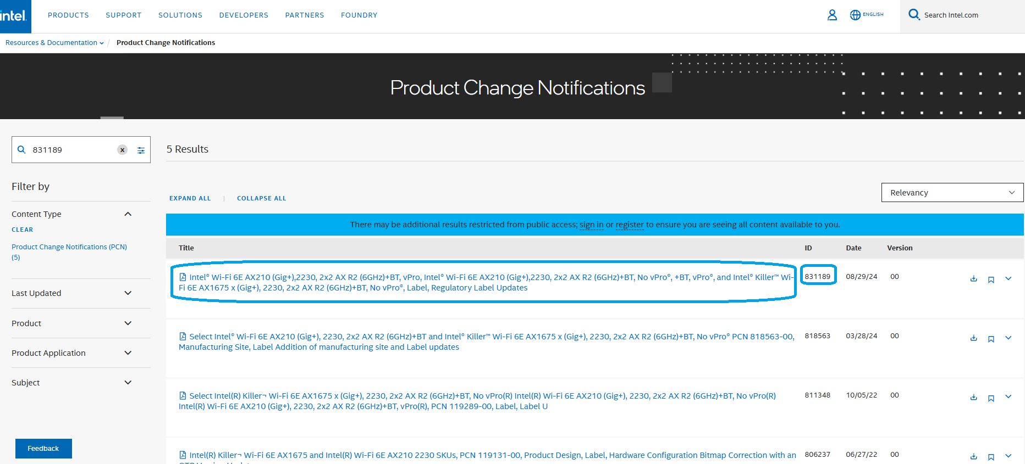Click the COLLAPSE ALL link
The image size is (1025, 464).
262,198
